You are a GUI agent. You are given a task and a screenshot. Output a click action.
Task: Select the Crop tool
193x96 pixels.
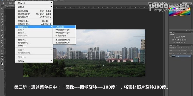click(2, 19)
